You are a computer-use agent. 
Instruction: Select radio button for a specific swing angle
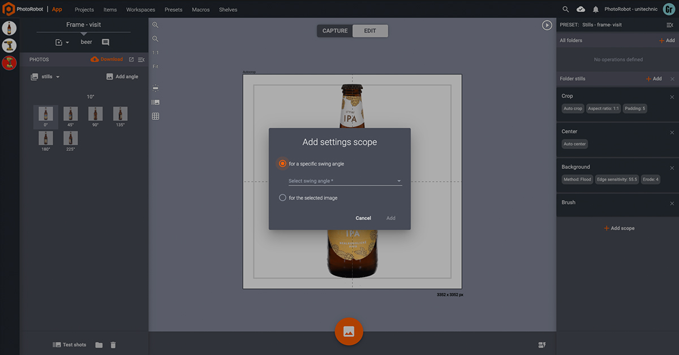[282, 163]
